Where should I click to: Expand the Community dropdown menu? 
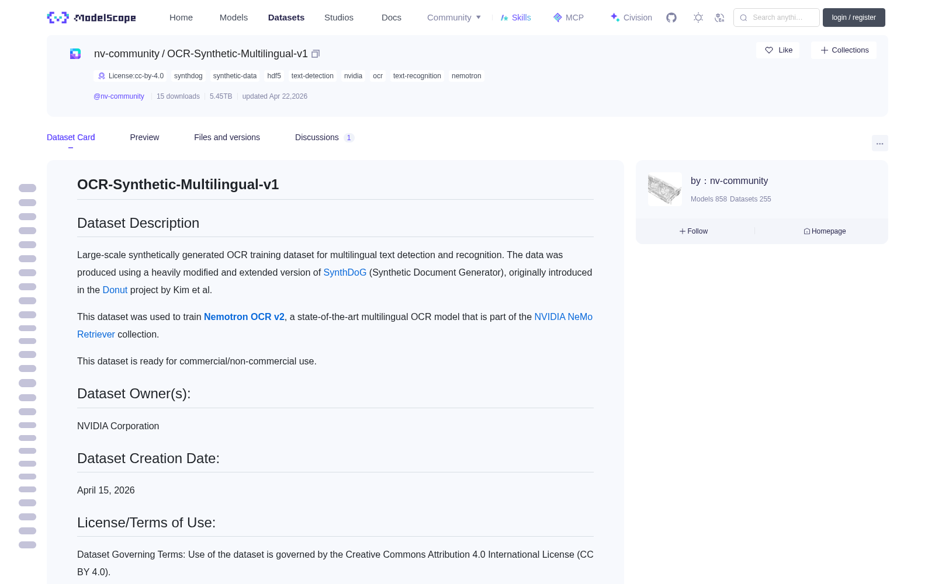click(x=454, y=18)
